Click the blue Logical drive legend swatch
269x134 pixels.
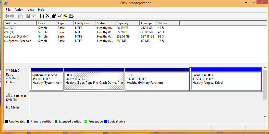(105, 121)
